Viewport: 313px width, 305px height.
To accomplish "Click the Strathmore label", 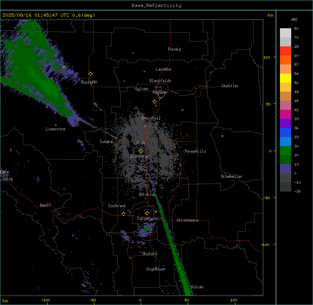I will pos(187,220).
